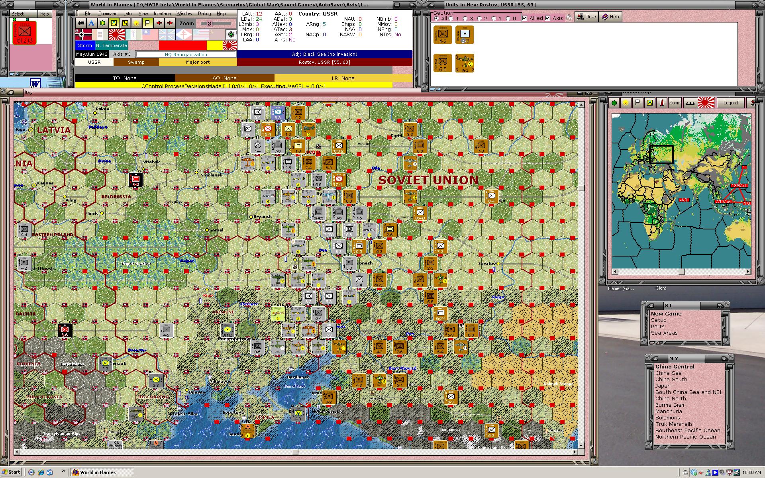The width and height of the screenshot is (765, 478).
Task: Toggle the Allied checkbox
Action: point(525,18)
